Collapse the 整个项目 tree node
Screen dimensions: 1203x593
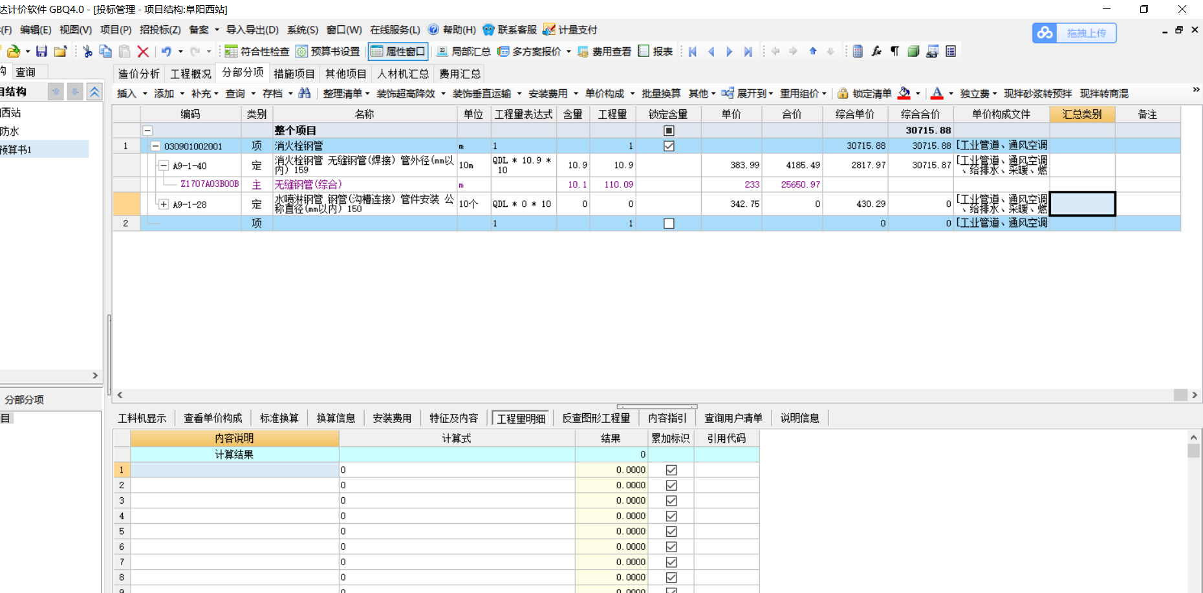pyautogui.click(x=147, y=131)
